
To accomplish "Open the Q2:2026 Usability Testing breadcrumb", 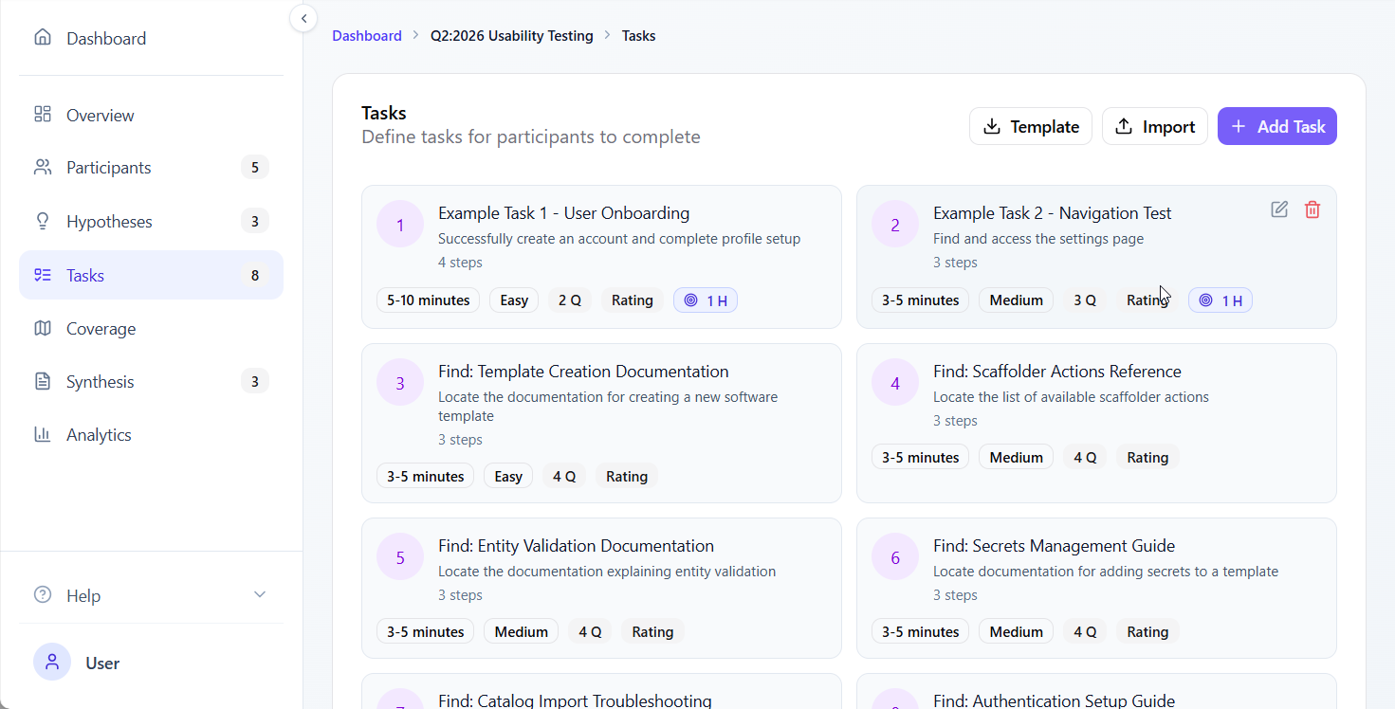I will point(511,36).
